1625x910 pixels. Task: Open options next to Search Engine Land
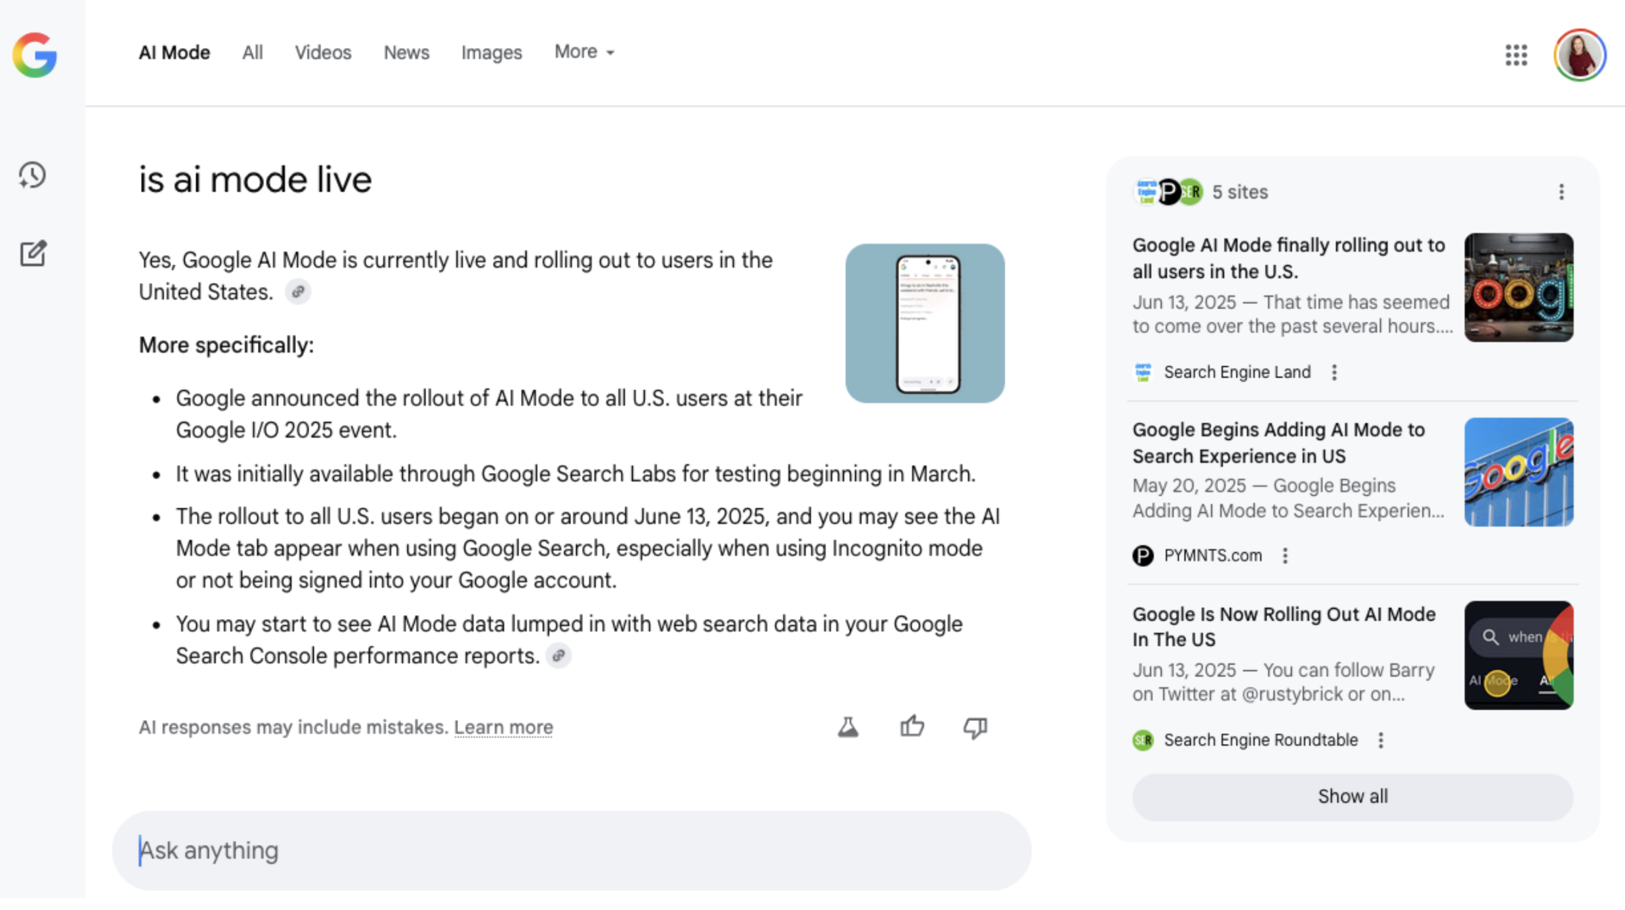click(x=1334, y=372)
